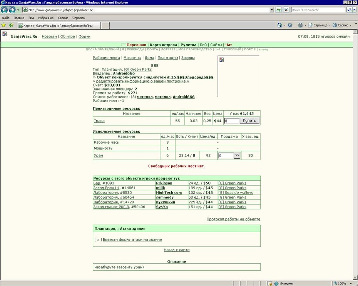Click the Add to Favorites icon
This screenshot has height=286, width=358.
tap(11, 25)
